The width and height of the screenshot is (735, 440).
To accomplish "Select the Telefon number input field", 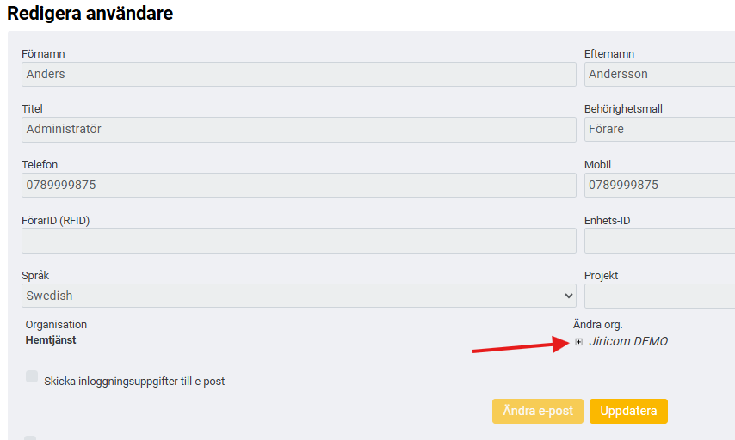I will [x=299, y=185].
